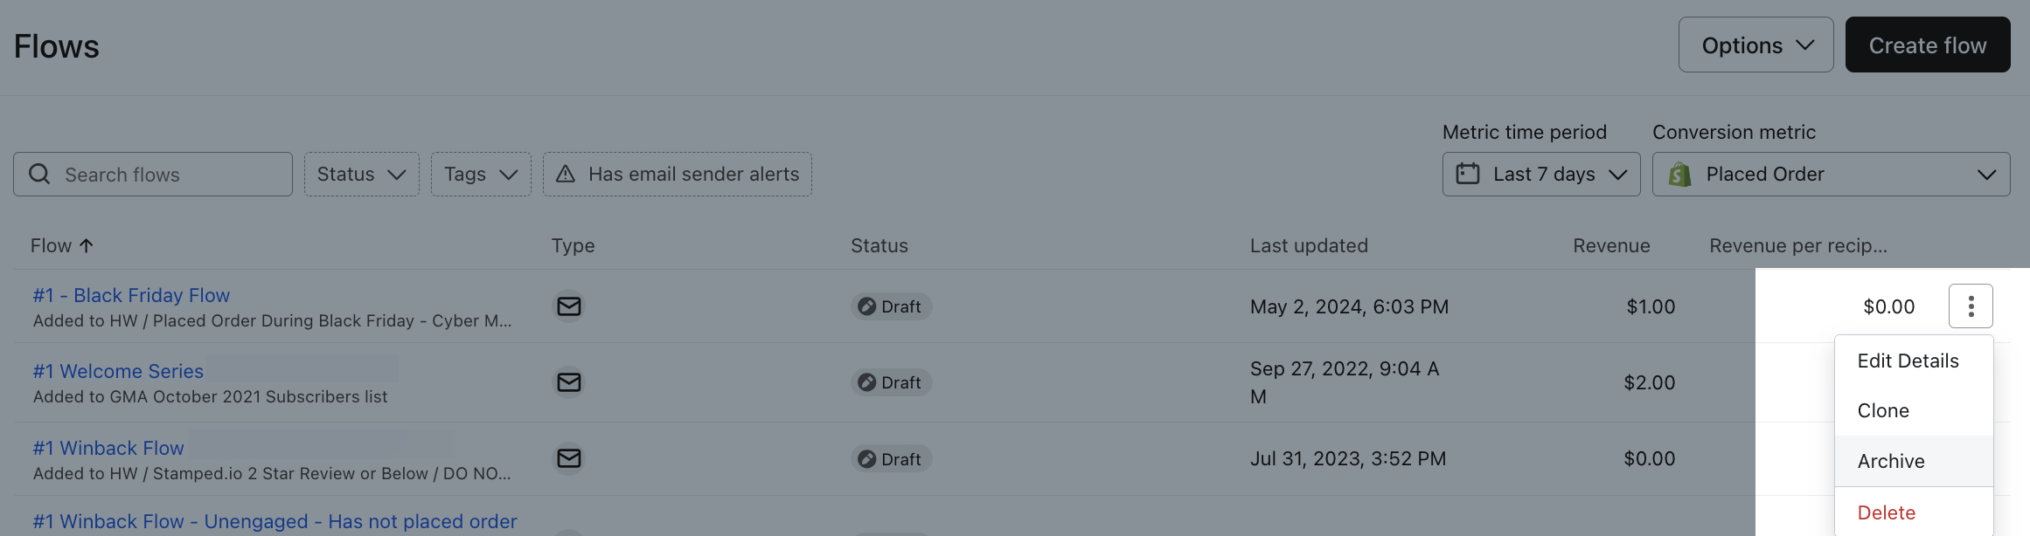Open the #1 Welcome Series flow link
2030x536 pixels.
pyautogui.click(x=118, y=371)
